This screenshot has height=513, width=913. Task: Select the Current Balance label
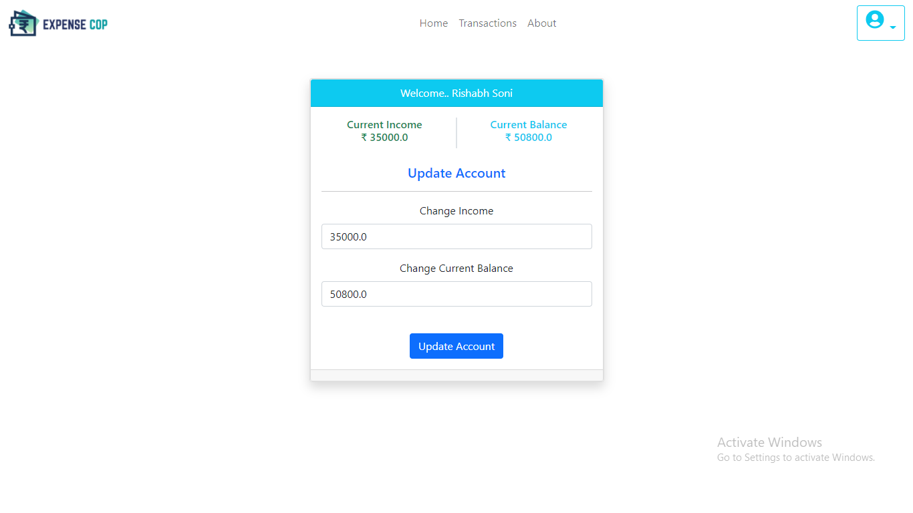point(529,125)
